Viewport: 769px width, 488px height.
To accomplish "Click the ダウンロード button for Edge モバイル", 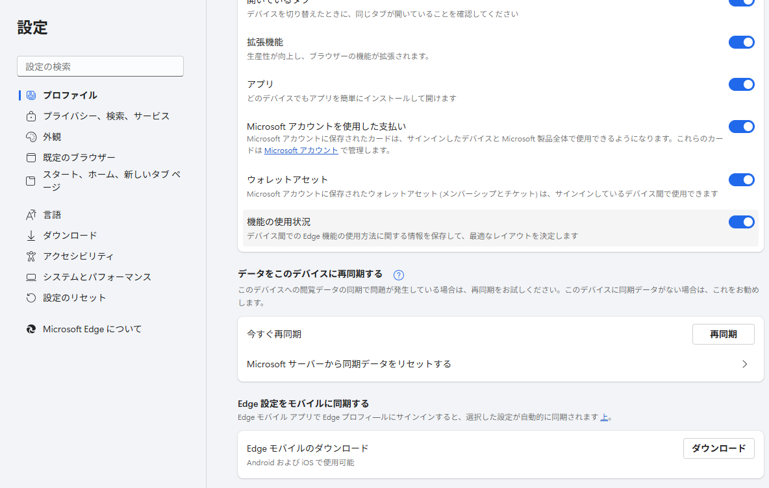I will point(718,448).
